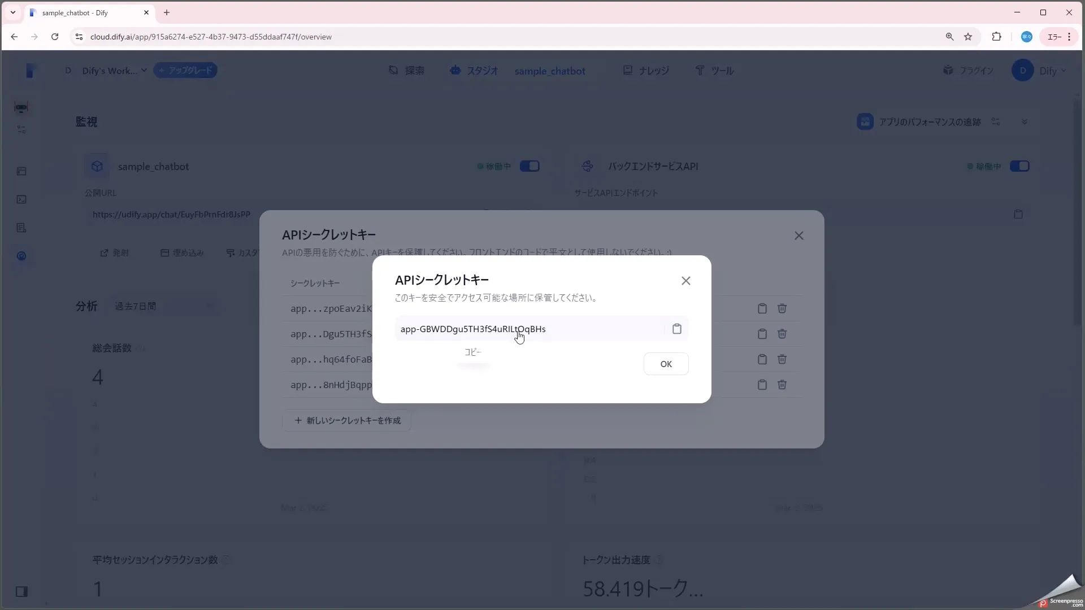Open the 過去7日間 time range dropdown
This screenshot has height=610, width=1085.
pyautogui.click(x=164, y=306)
